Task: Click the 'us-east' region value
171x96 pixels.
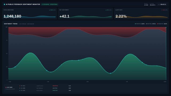Action: [146, 5]
